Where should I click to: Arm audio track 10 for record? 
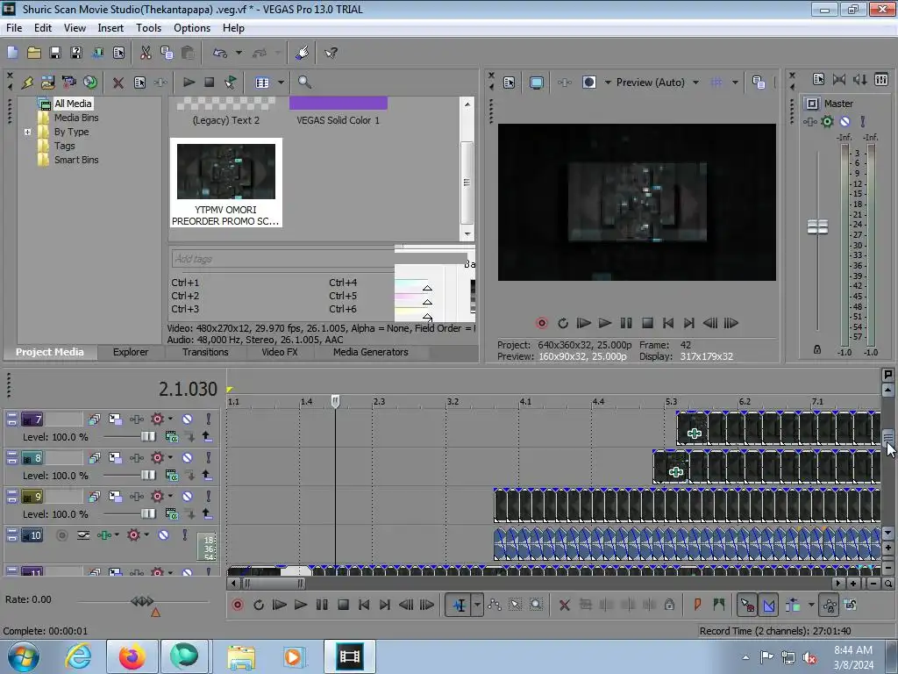[x=62, y=535]
